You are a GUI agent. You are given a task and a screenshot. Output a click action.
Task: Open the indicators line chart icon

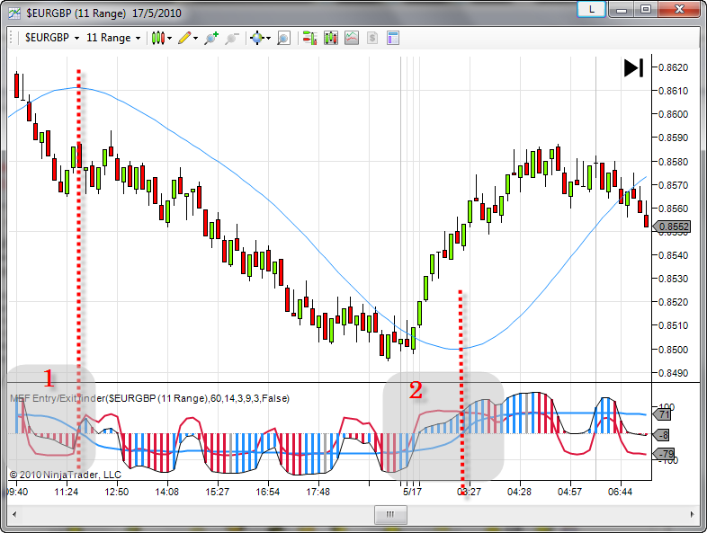[352, 39]
